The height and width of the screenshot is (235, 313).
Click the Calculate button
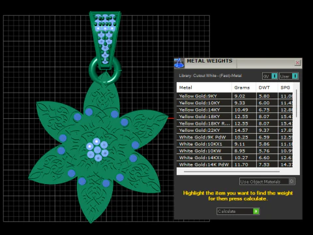pos(238,211)
